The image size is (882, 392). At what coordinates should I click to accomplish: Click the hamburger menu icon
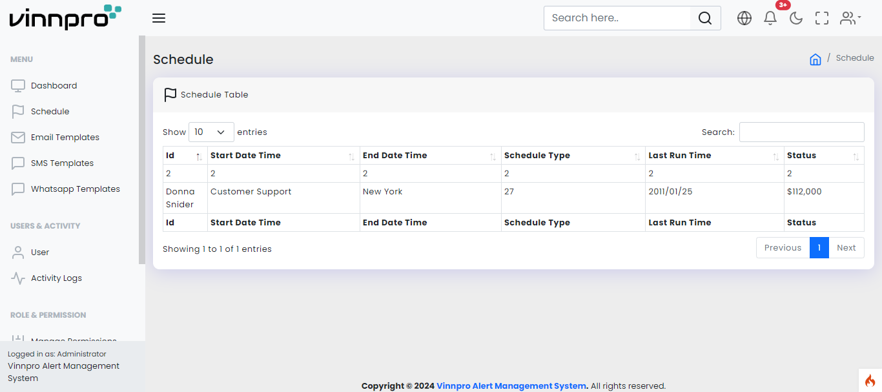[x=159, y=18]
